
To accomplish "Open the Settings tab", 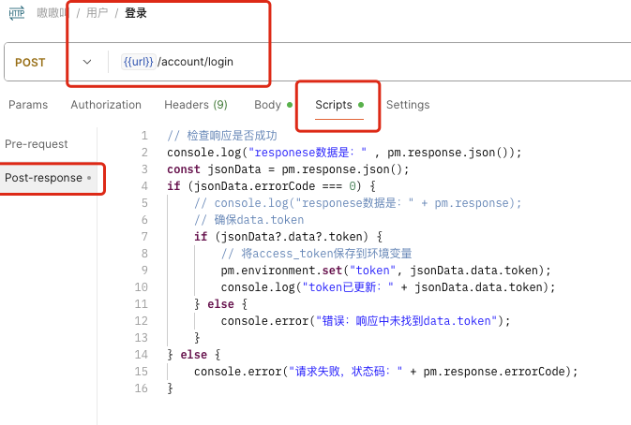I will tap(408, 105).
